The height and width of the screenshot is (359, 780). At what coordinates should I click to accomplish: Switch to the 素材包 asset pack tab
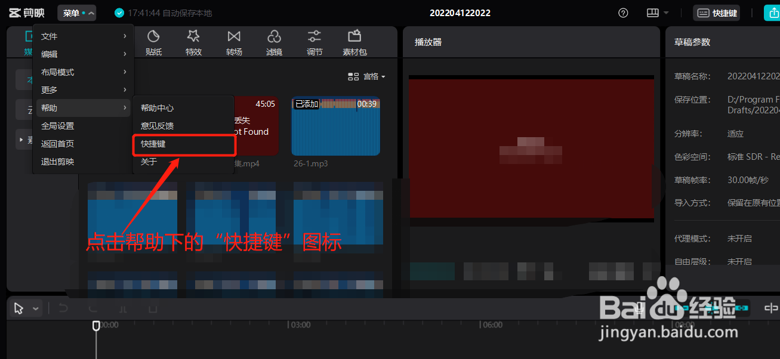(354, 43)
